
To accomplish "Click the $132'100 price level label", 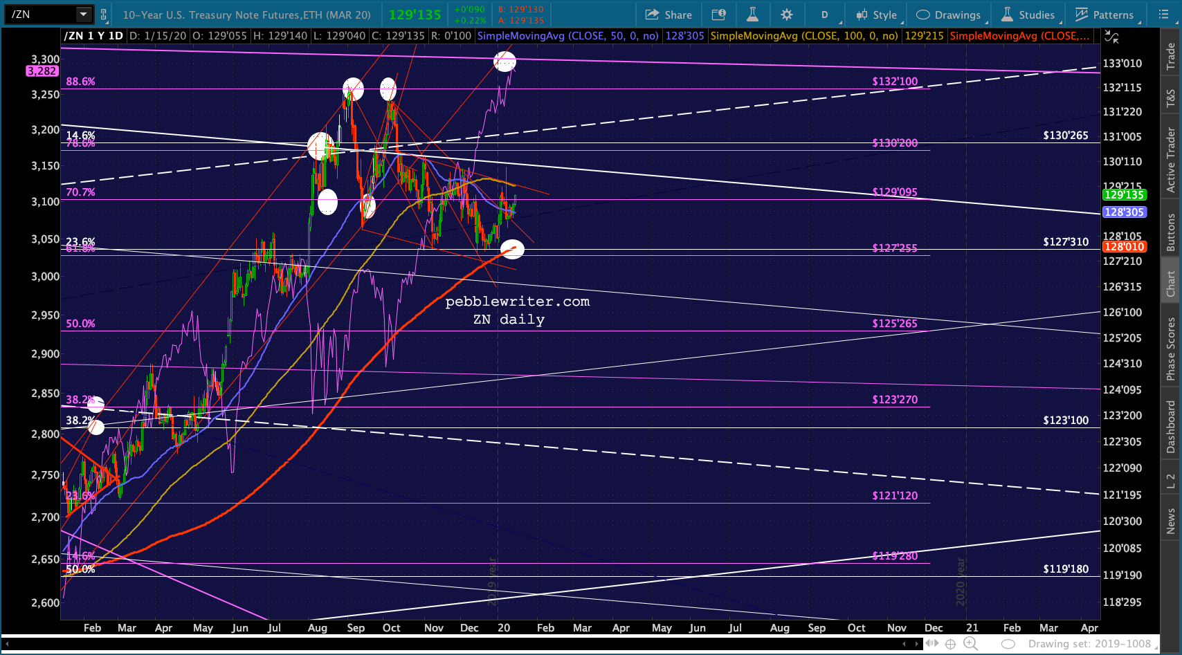I will pos(895,82).
